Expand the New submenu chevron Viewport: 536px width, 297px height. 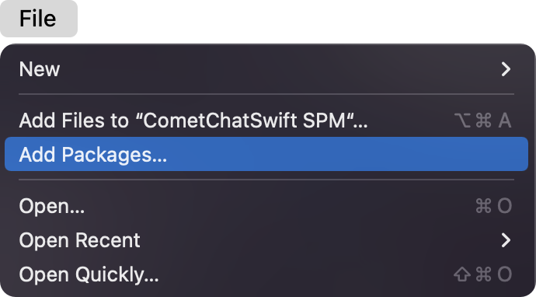[506, 69]
